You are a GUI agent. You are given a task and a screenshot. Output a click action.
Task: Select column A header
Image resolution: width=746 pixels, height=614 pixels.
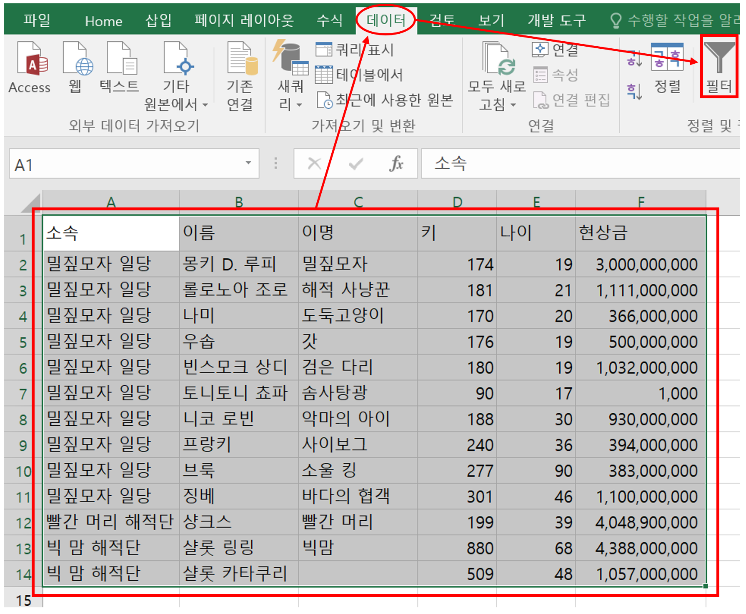coord(111,202)
